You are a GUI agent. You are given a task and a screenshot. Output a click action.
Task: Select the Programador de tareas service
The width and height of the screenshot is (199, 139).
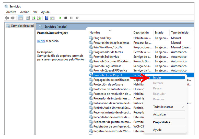108,52
